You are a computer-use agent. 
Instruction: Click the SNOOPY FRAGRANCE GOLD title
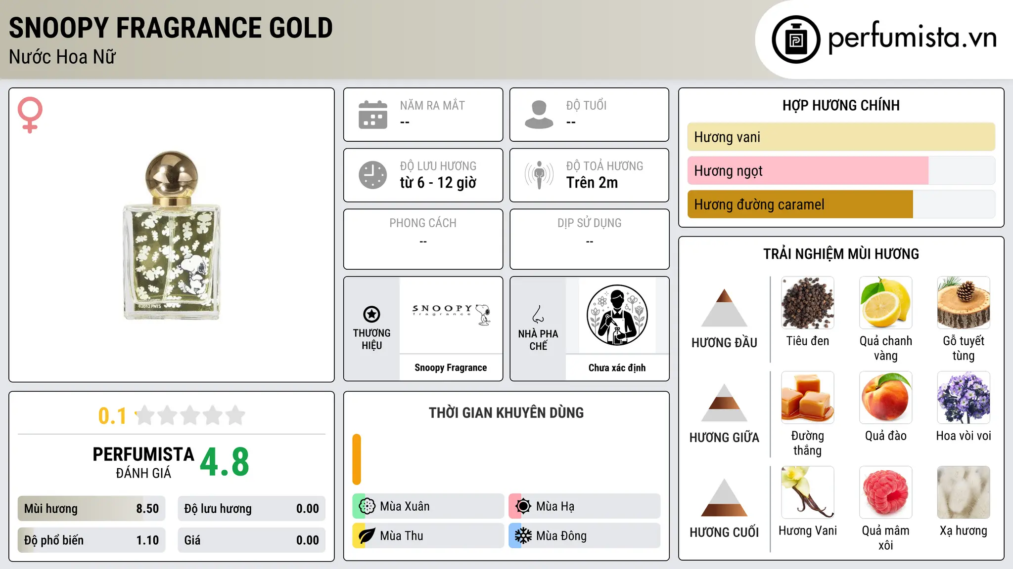coord(171,28)
